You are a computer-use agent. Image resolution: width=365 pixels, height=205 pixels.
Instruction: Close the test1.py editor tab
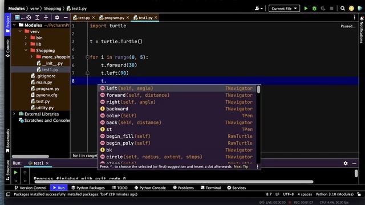point(156,18)
